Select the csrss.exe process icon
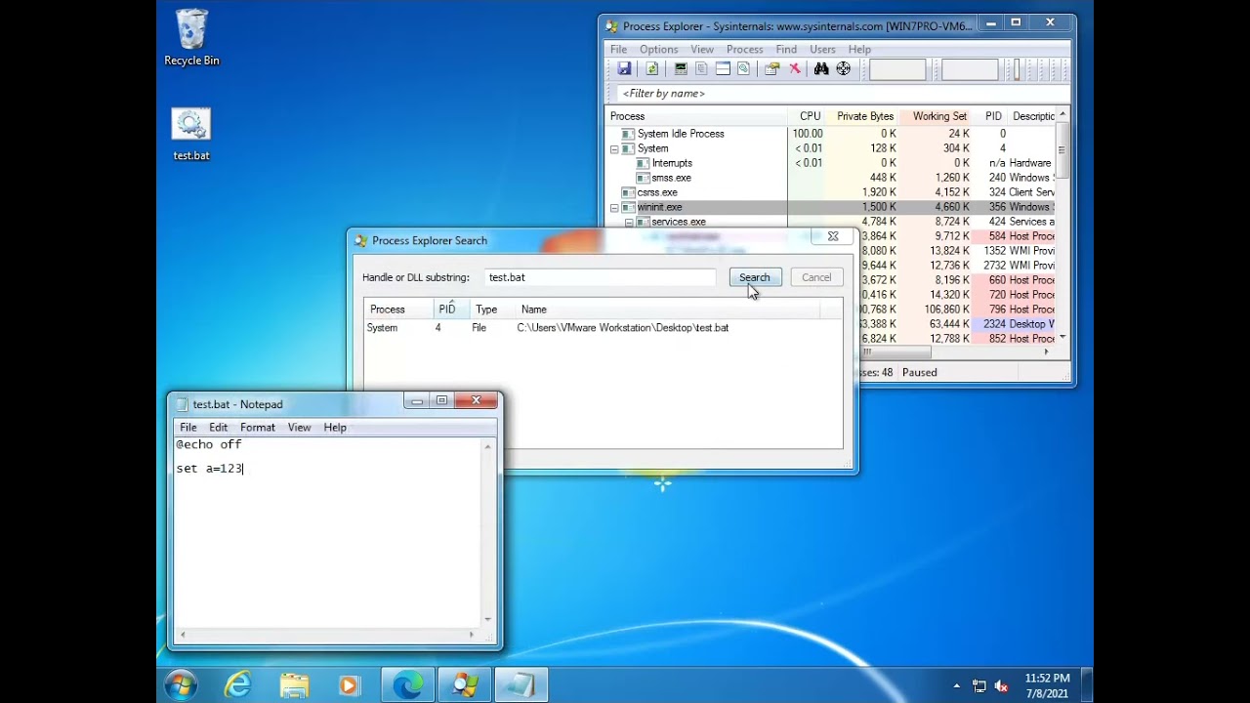The width and height of the screenshot is (1250, 703). (629, 192)
